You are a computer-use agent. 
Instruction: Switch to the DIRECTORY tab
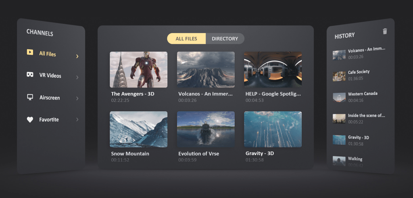tap(225, 39)
